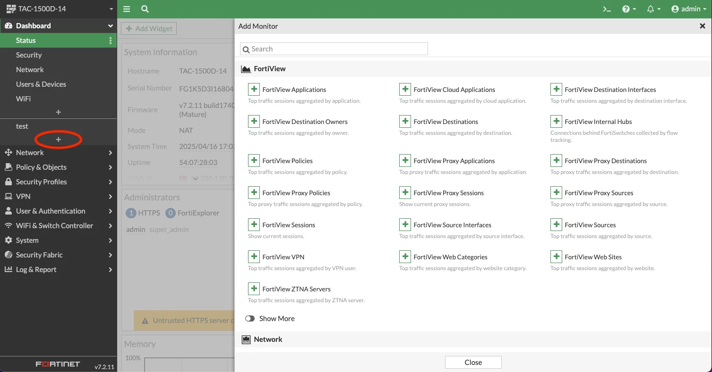Click the search magnifier in top bar
Image resolution: width=712 pixels, height=372 pixels.
click(145, 9)
